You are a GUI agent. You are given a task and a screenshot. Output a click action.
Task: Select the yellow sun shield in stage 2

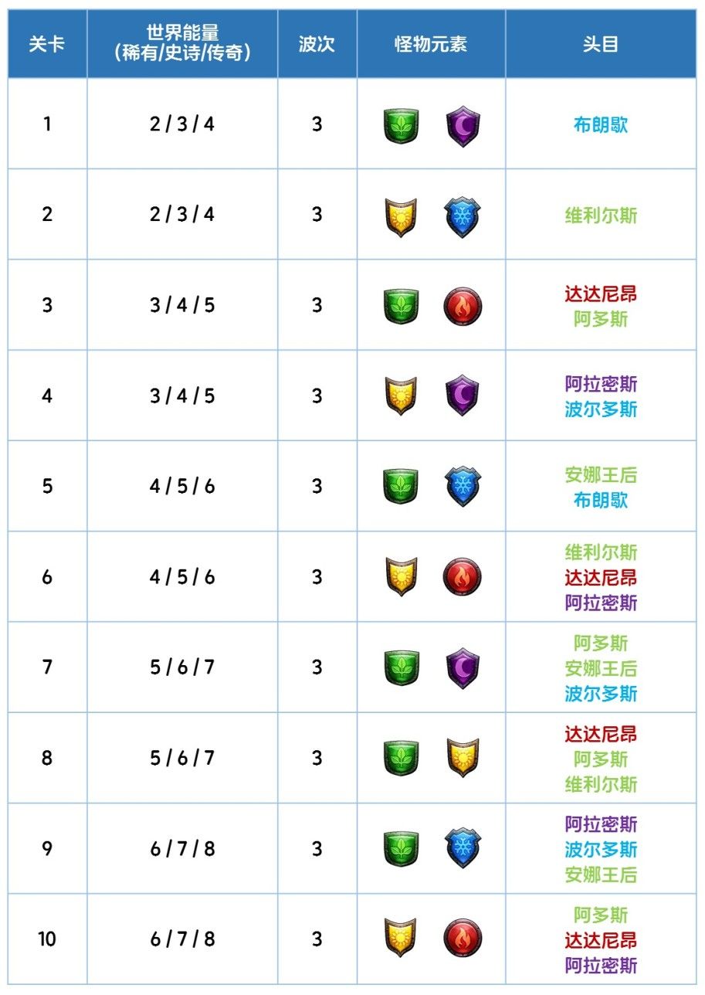pyautogui.click(x=401, y=216)
